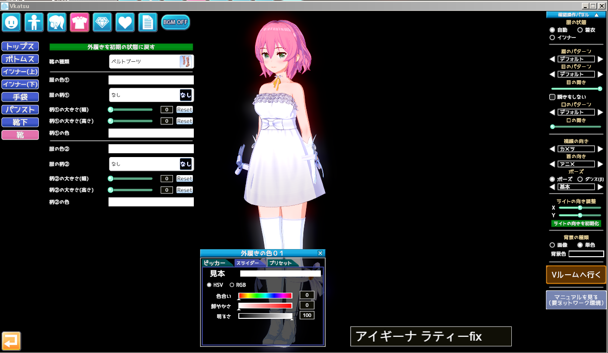Viewport: 608px width, 353px height.
Task: Open the heart personality icon
Action: point(125,22)
